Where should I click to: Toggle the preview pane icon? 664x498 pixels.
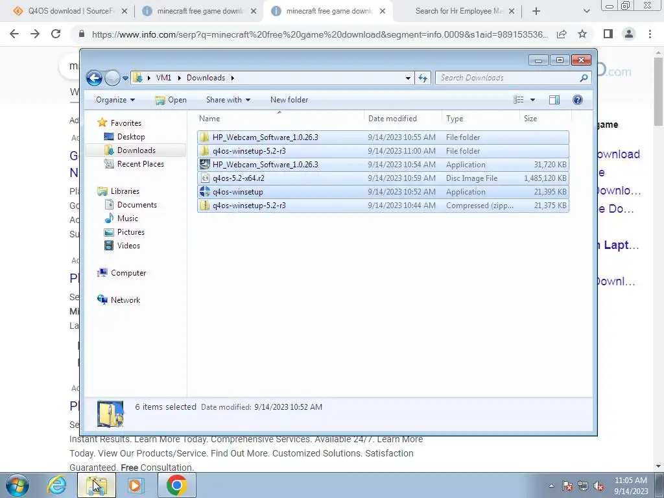pos(554,100)
